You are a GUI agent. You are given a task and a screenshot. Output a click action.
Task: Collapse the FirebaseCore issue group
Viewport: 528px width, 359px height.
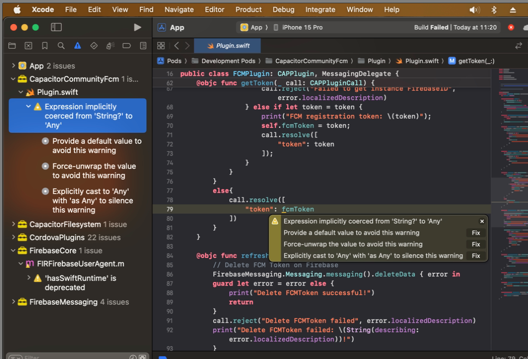(x=13, y=251)
